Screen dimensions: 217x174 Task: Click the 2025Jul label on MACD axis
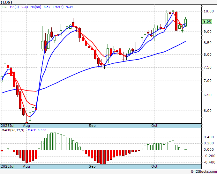(8, 166)
